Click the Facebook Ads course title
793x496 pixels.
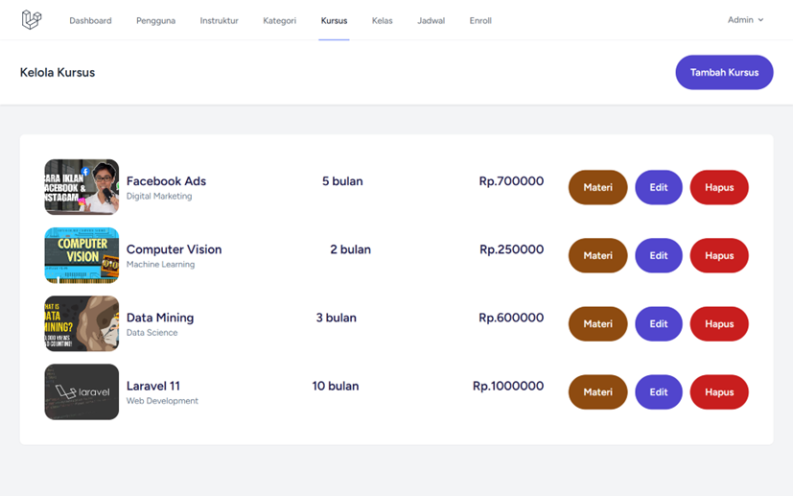[x=167, y=181]
